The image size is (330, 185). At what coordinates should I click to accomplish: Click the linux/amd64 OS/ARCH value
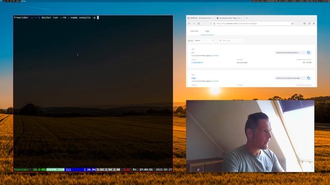[x=242, y=63]
